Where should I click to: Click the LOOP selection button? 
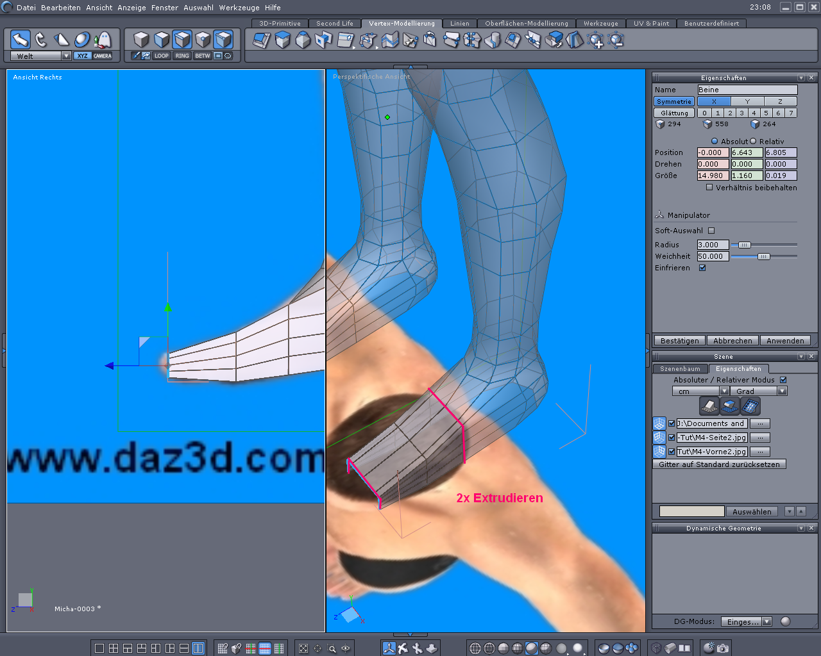(x=162, y=56)
